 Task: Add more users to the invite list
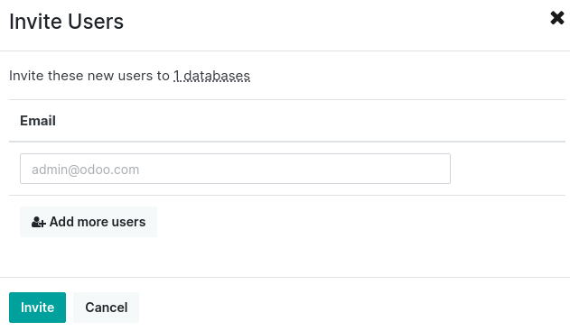pos(89,222)
